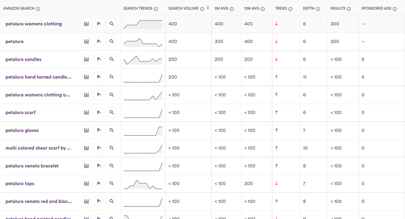The height and width of the screenshot is (219, 405).
Task: Click search icon for petalura gloves
Action: tap(111, 131)
